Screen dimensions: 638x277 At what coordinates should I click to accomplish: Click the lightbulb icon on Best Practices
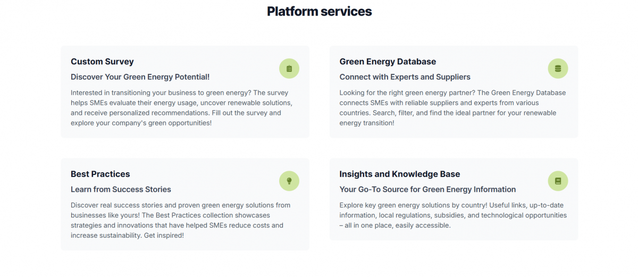click(x=289, y=181)
